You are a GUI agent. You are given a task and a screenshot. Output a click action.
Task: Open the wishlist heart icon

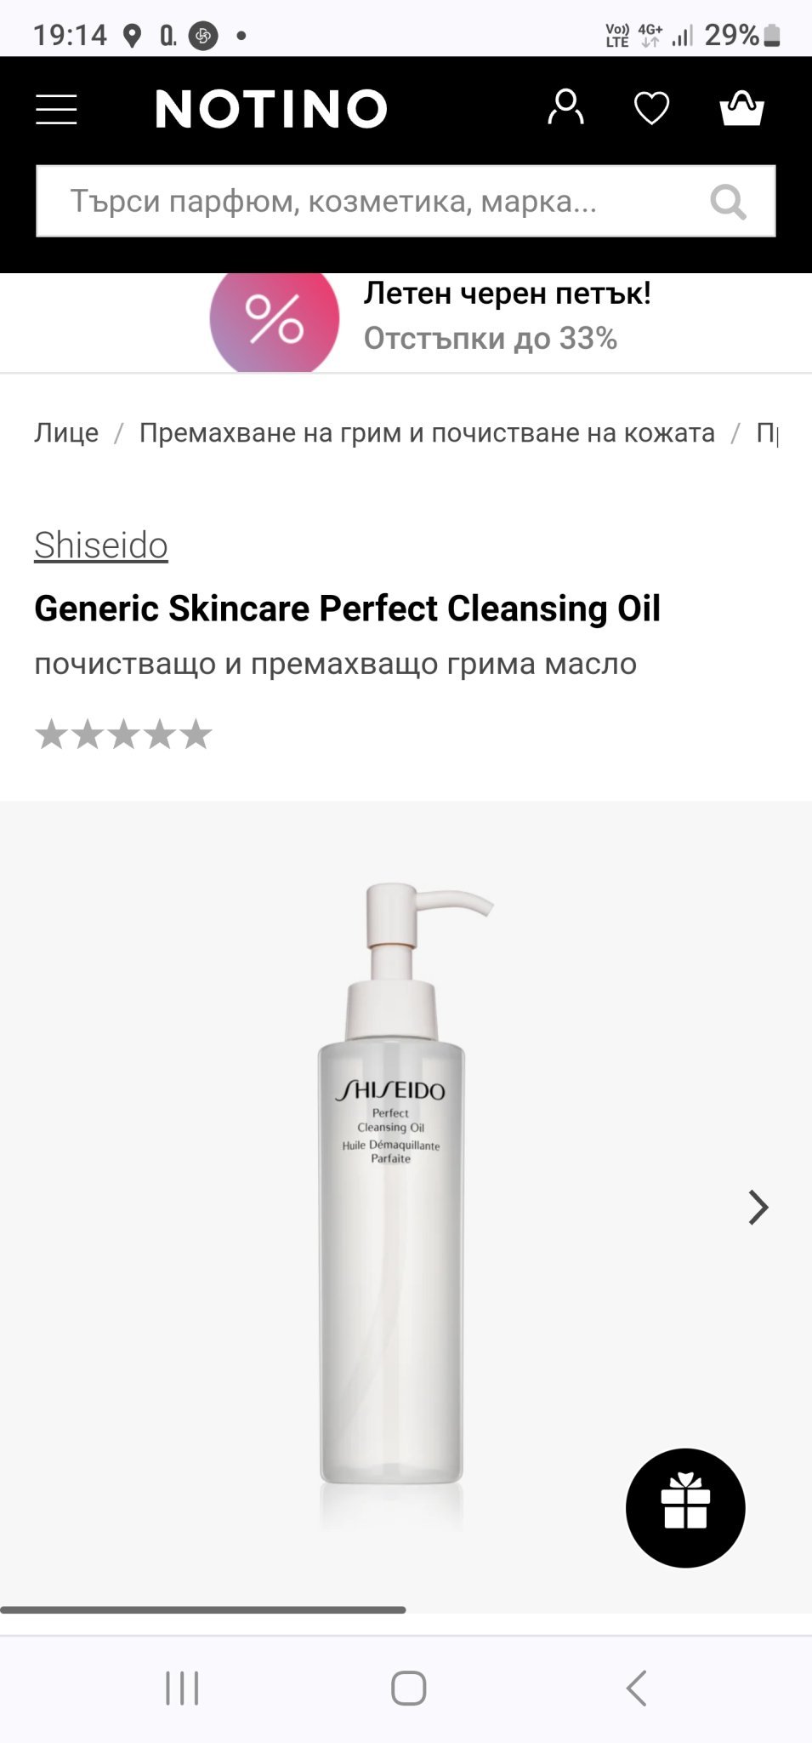pyautogui.click(x=652, y=108)
